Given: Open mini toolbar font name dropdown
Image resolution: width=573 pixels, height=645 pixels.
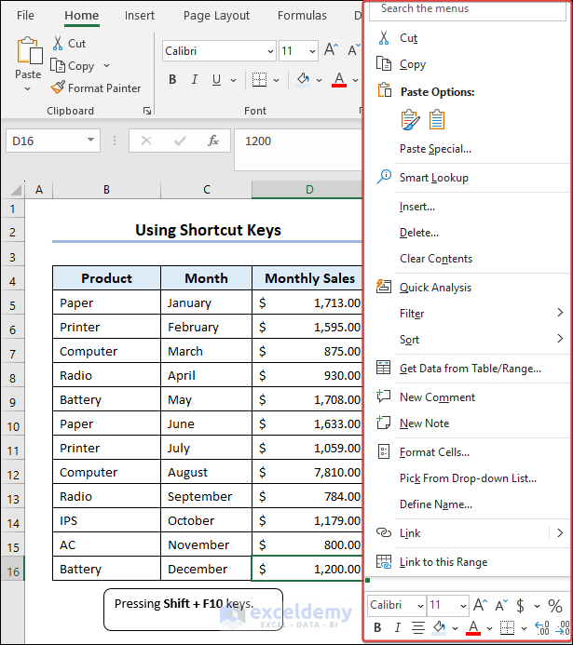Looking at the screenshot, I should [420, 606].
